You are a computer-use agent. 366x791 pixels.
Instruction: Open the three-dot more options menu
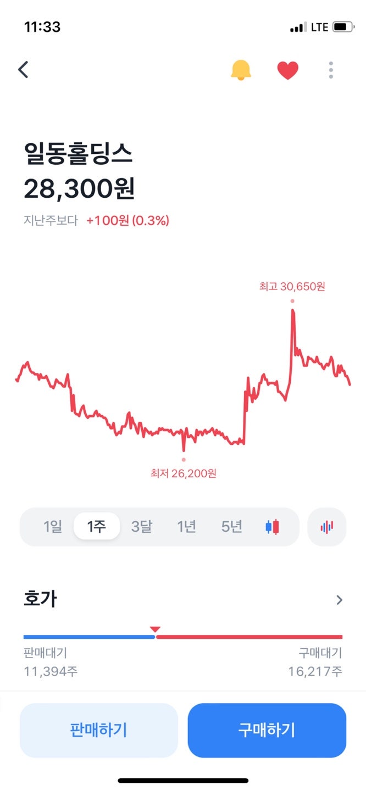[x=330, y=70]
